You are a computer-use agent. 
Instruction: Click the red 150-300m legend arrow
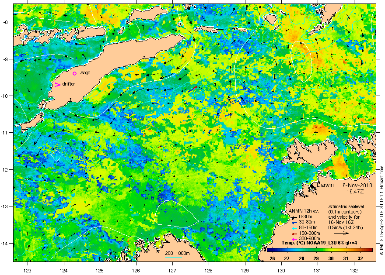click(x=294, y=234)
